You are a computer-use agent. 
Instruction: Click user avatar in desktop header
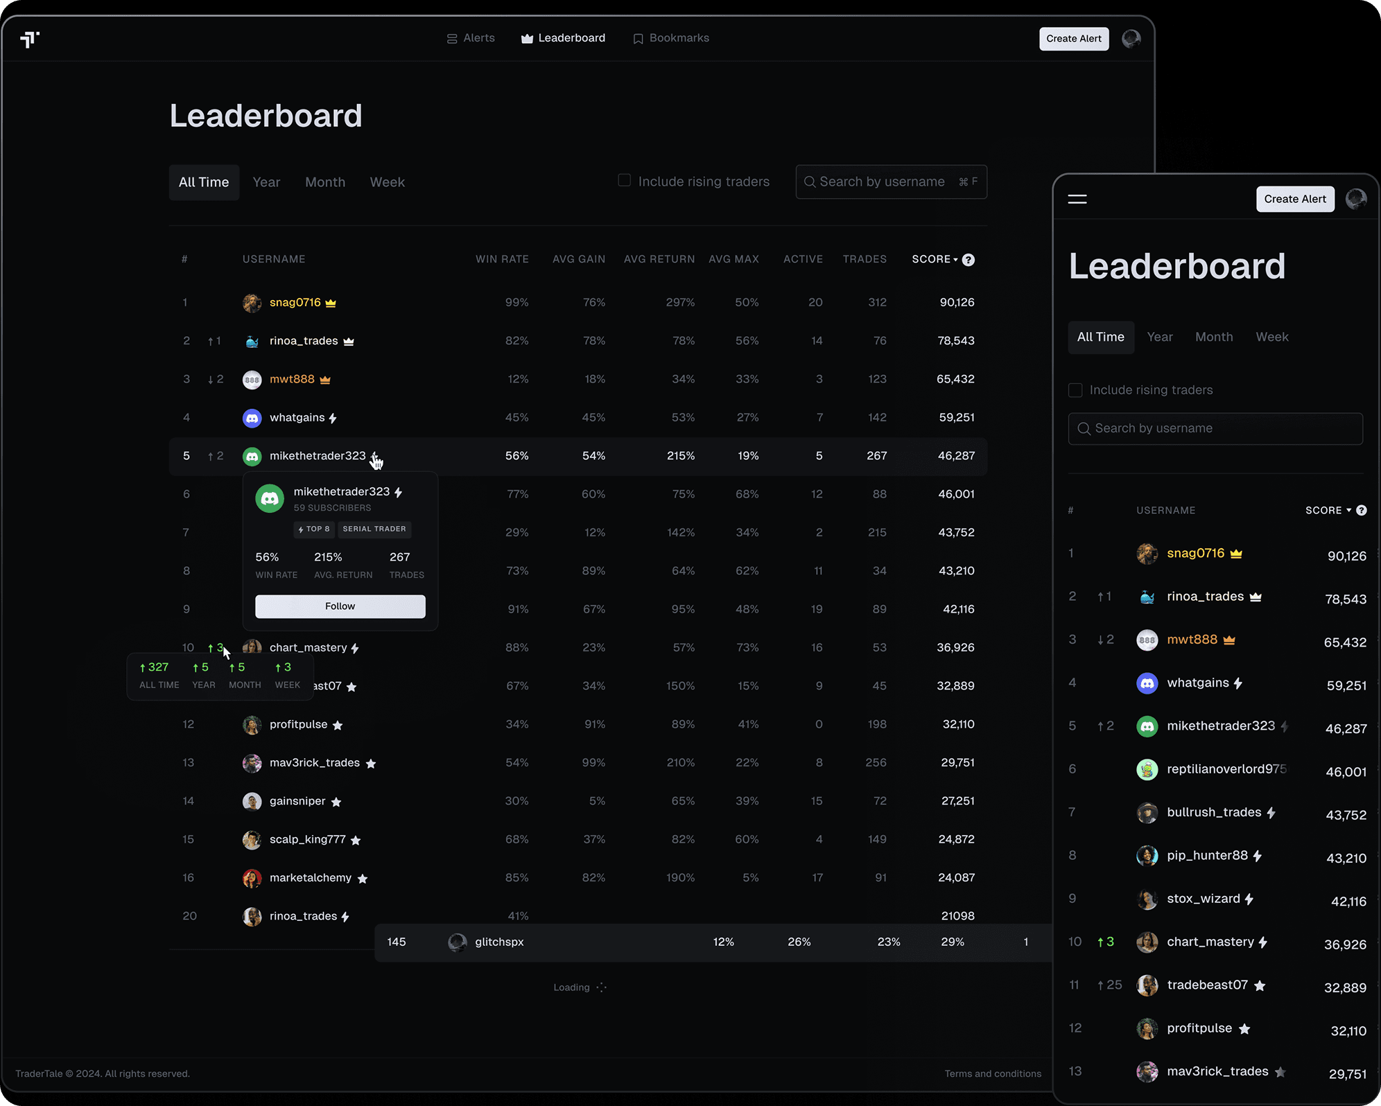click(1131, 39)
